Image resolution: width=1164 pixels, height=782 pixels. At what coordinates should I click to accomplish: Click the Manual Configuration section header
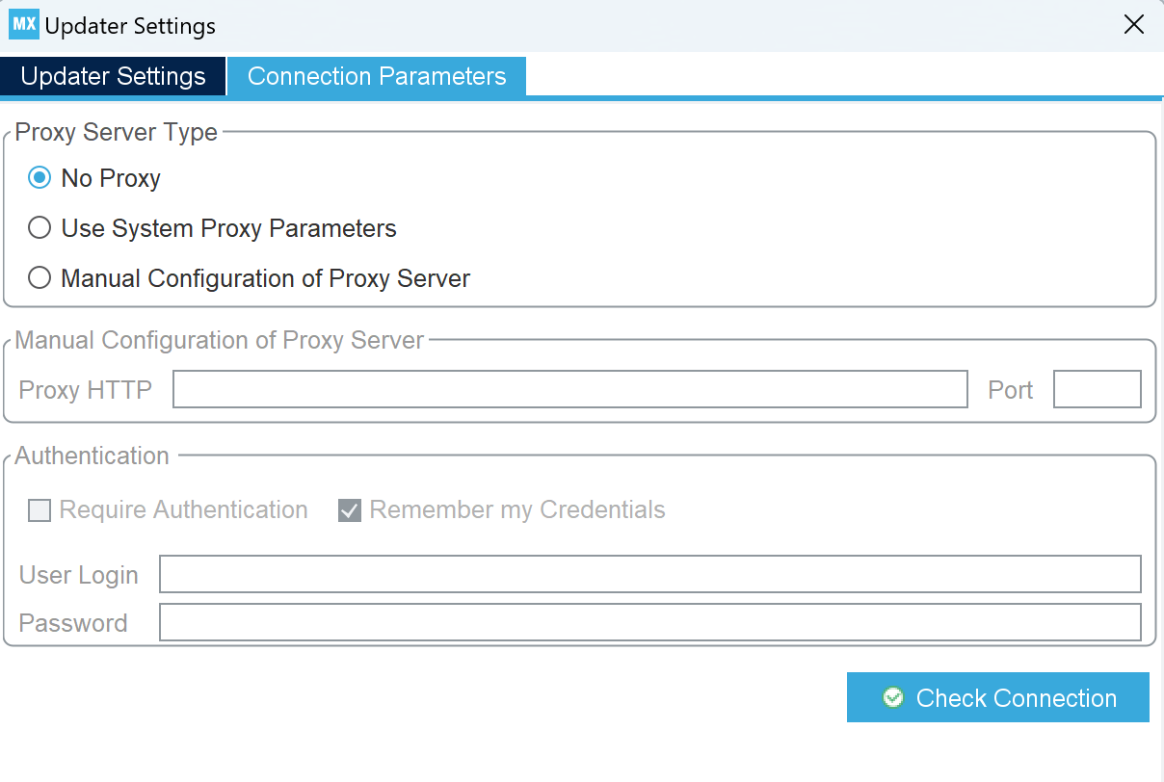coord(220,340)
